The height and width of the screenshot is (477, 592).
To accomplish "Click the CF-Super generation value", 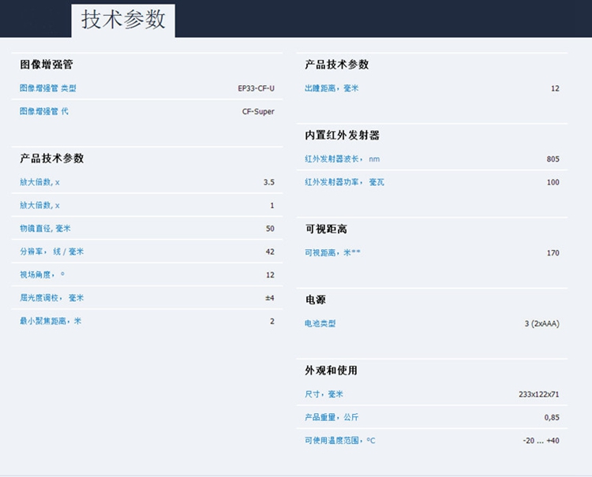I will (258, 112).
